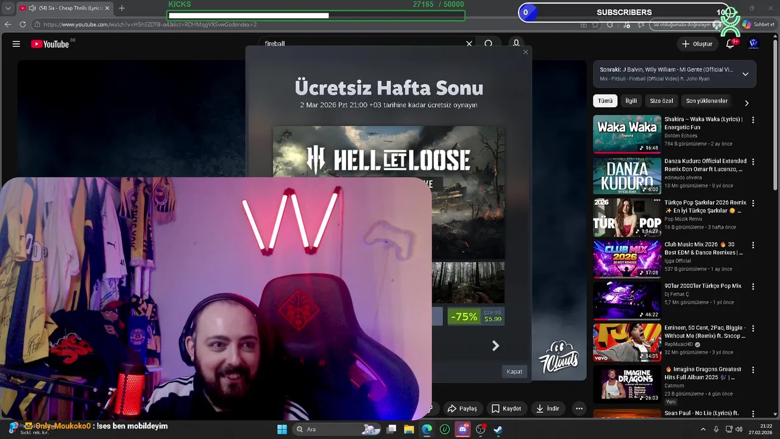Open File Explorer from taskbar
This screenshot has width=780, height=439.
pyautogui.click(x=409, y=429)
